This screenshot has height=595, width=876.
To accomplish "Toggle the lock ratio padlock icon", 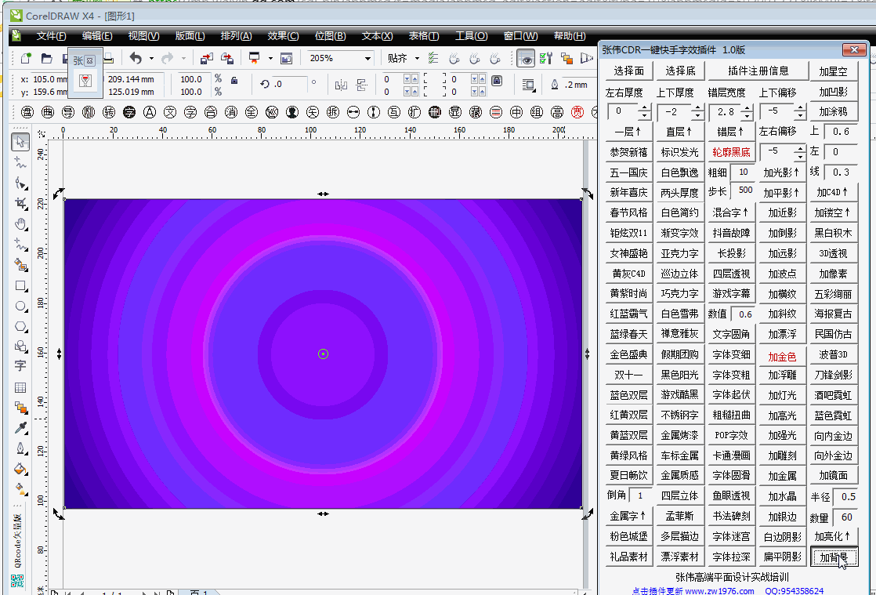I will [234, 81].
